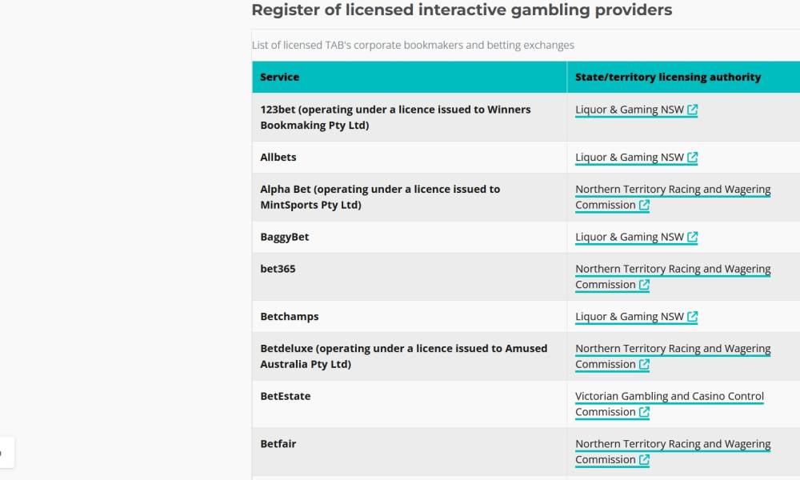Click external link icon in 123bet row
The height and width of the screenshot is (480, 800).
point(693,110)
